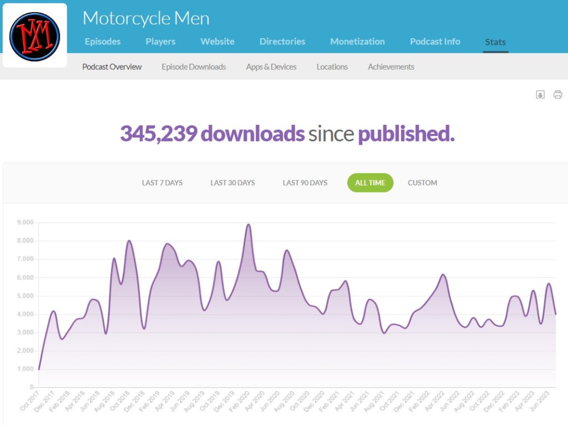Screen dimensions: 568x426
Task: Choose the Custom date range option
Action: 422,182
